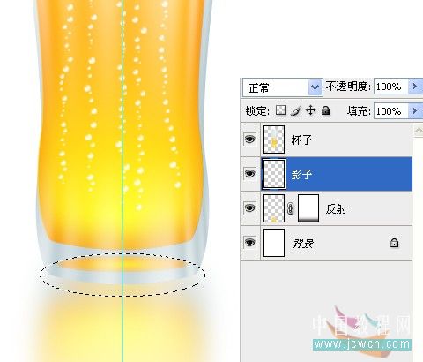
Task: Lock position move icon
Action: coord(310,110)
